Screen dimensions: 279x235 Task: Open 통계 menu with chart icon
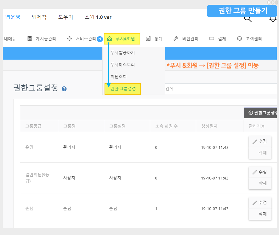(x=154, y=39)
